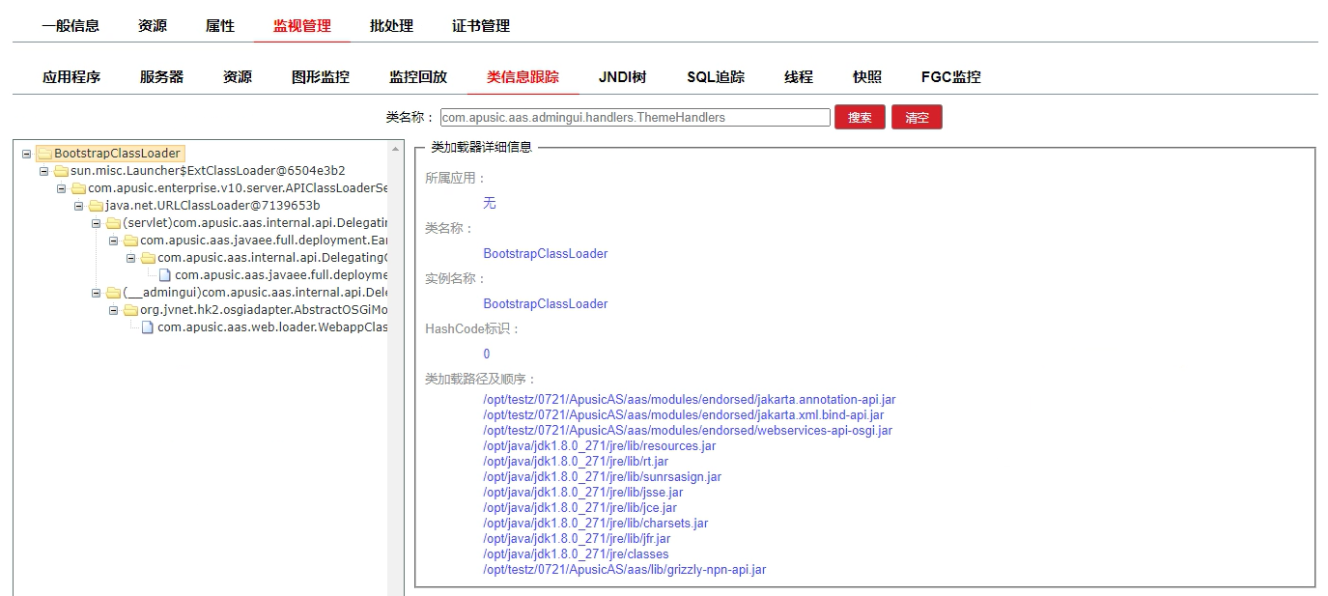Collapse the com.apusic.enterprise.v10.server node

[x=62, y=188]
